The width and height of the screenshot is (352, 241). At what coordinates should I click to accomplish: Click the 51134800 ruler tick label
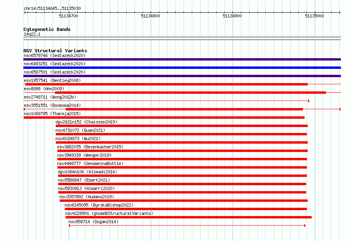point(150,16)
